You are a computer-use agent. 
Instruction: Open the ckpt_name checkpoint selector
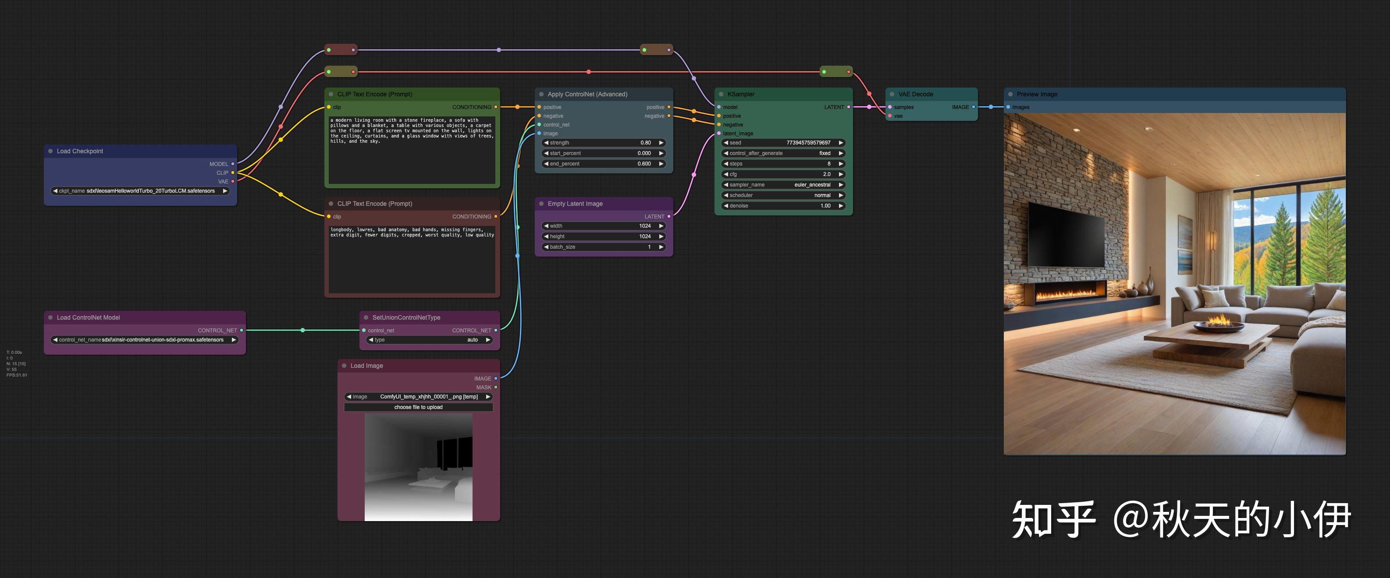tap(140, 191)
